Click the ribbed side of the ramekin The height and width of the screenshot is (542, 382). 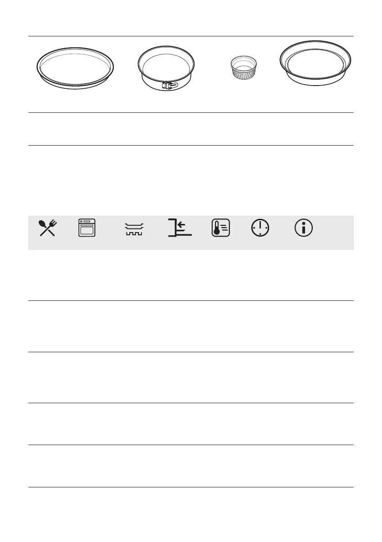point(244,74)
